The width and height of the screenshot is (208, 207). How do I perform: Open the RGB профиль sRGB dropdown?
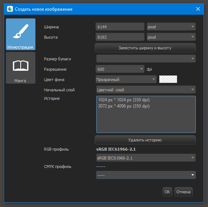(146, 158)
